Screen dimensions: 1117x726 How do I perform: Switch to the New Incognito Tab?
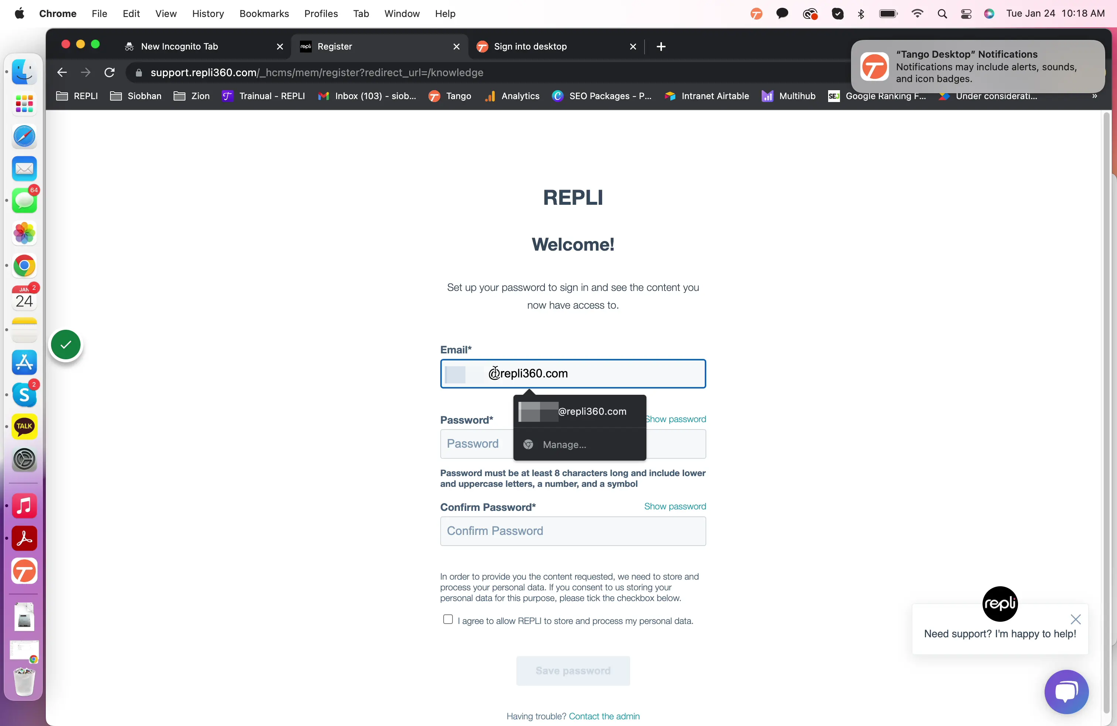pos(203,47)
